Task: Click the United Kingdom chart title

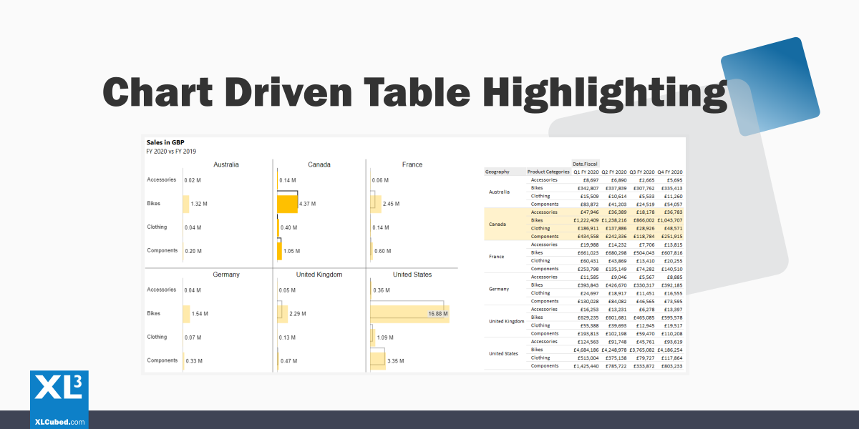Action: 319,275
